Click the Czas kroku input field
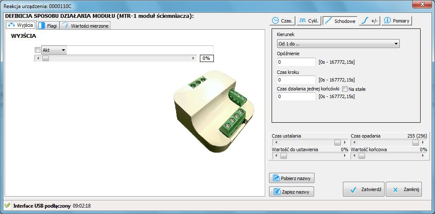 296,80
